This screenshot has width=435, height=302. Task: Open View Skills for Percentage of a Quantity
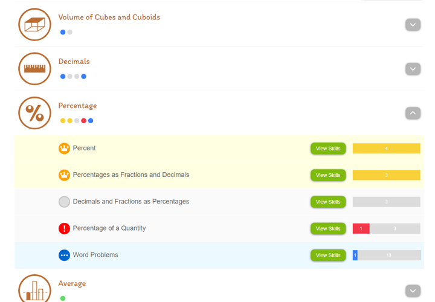click(x=328, y=229)
